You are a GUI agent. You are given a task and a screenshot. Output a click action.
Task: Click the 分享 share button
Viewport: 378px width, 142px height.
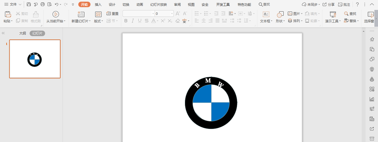pyautogui.click(x=328, y=4)
